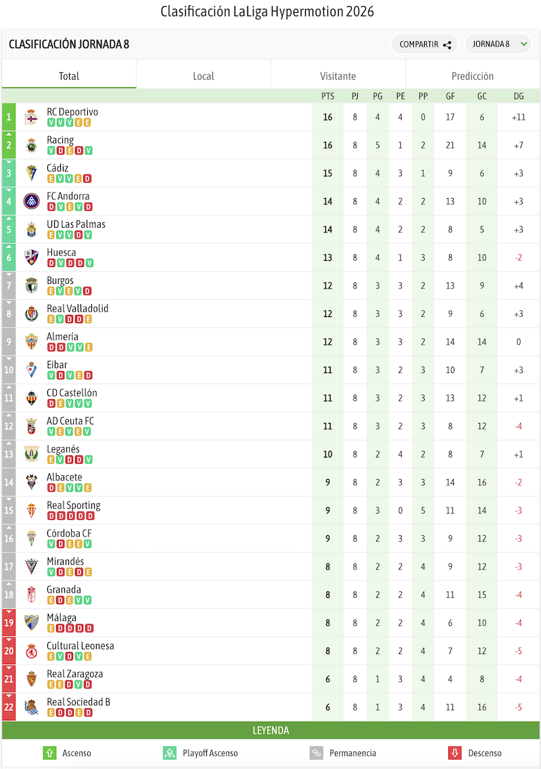The width and height of the screenshot is (541, 769).
Task: Click the Real Sociedad B badge
Action: pyautogui.click(x=31, y=708)
